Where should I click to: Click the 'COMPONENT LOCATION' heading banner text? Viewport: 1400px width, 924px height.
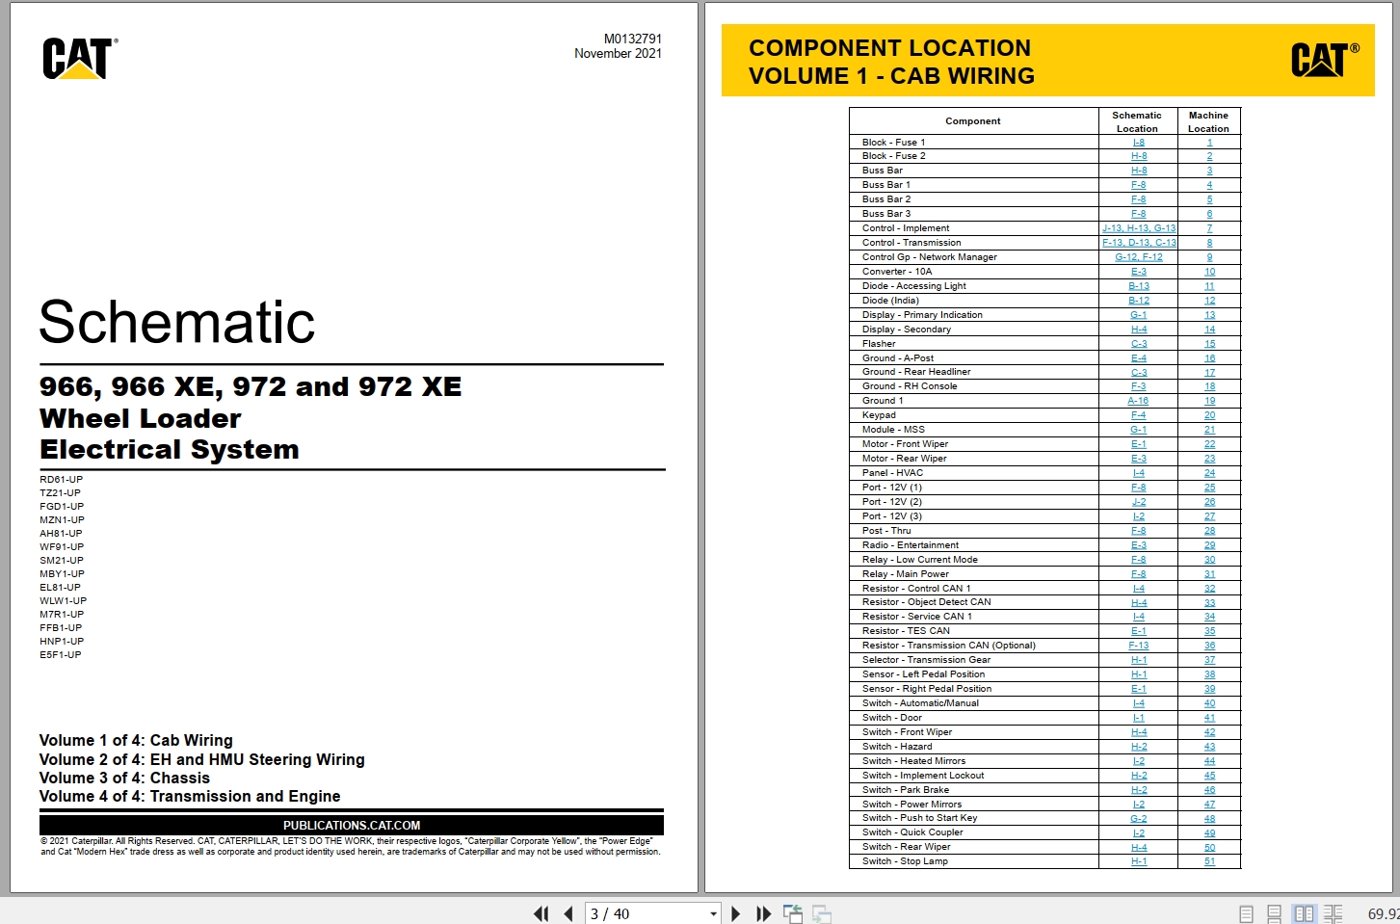(890, 48)
